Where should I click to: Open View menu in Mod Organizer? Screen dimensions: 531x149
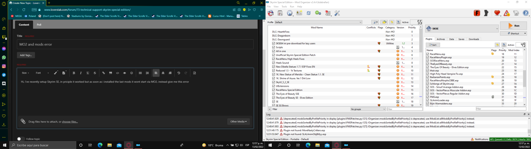point(276,7)
